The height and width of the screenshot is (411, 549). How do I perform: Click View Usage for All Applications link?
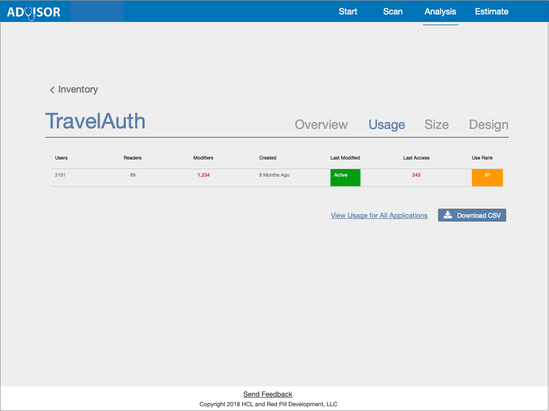pyautogui.click(x=379, y=216)
